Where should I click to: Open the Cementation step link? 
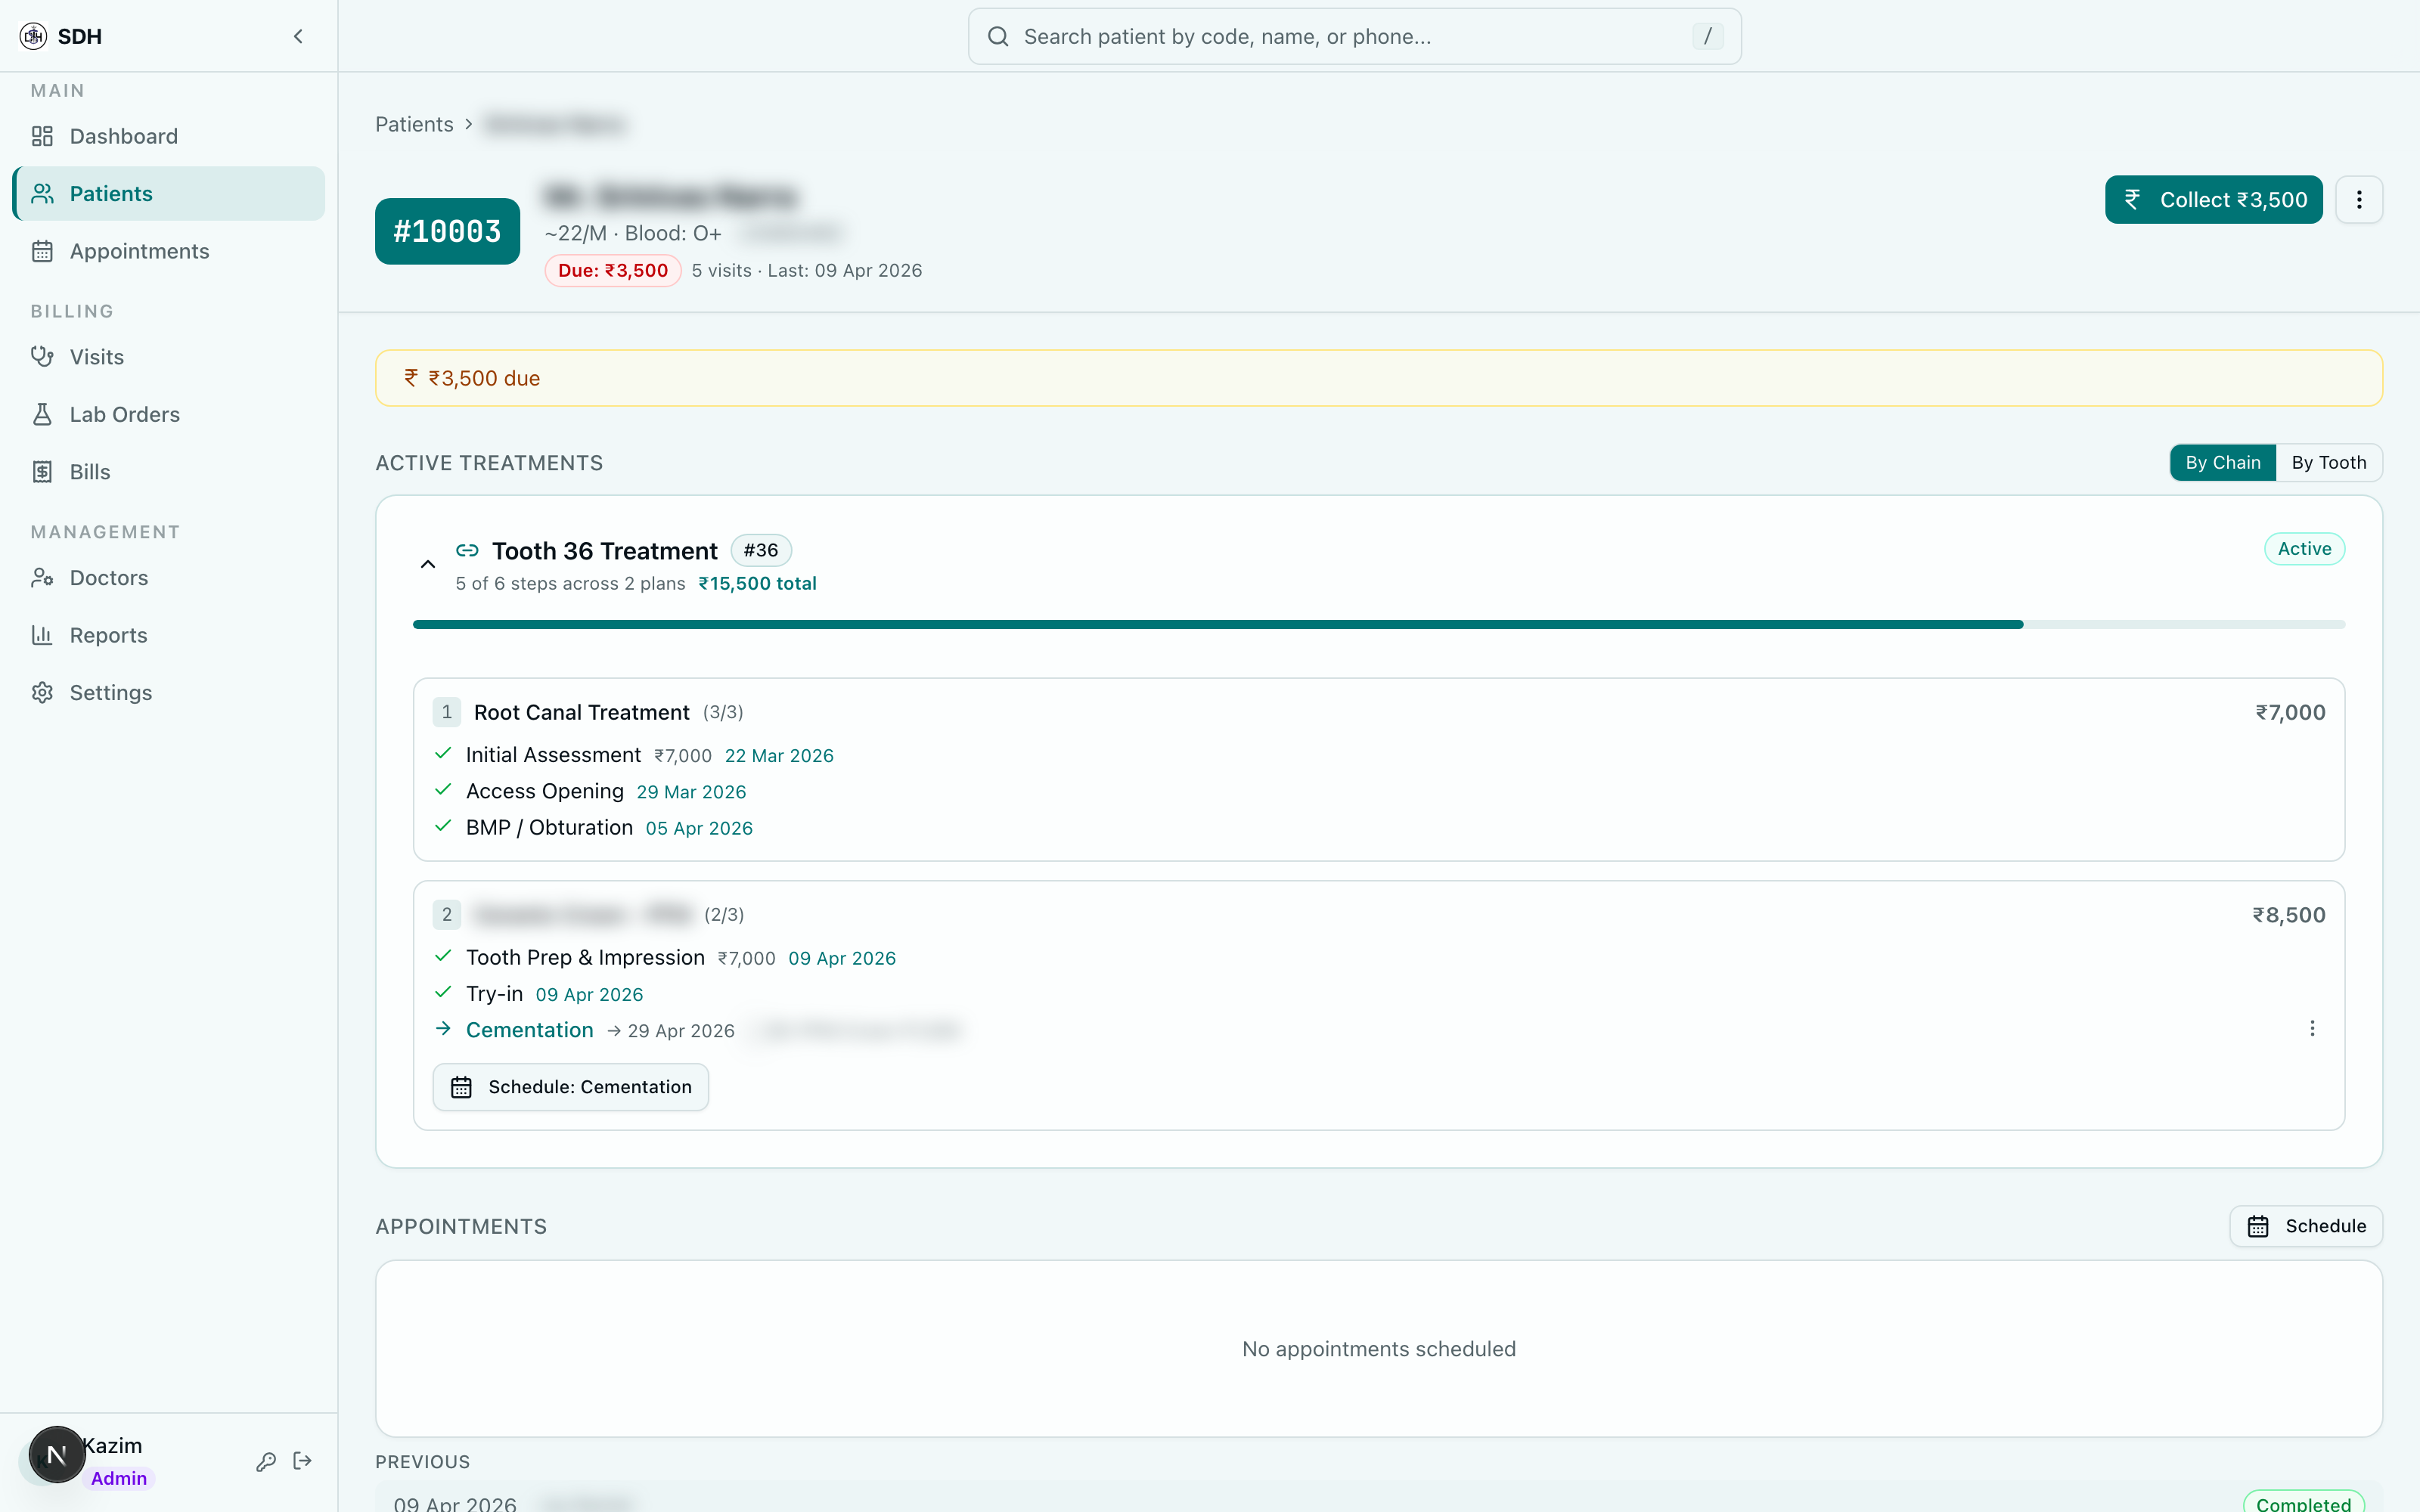[529, 1030]
